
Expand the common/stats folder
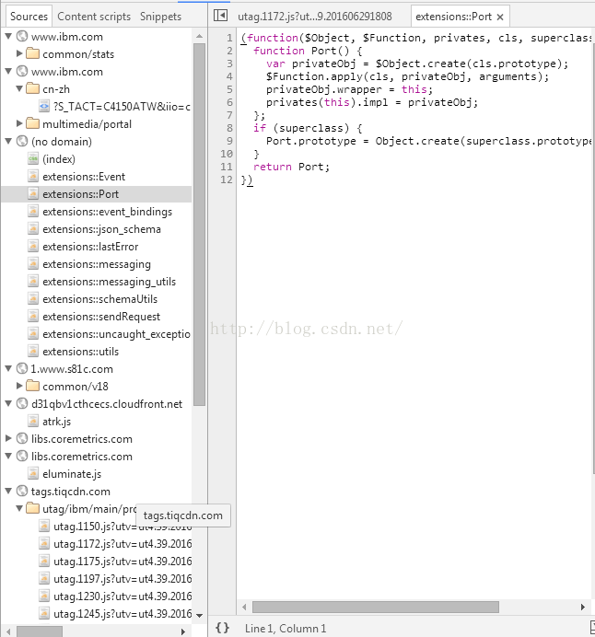click(19, 53)
